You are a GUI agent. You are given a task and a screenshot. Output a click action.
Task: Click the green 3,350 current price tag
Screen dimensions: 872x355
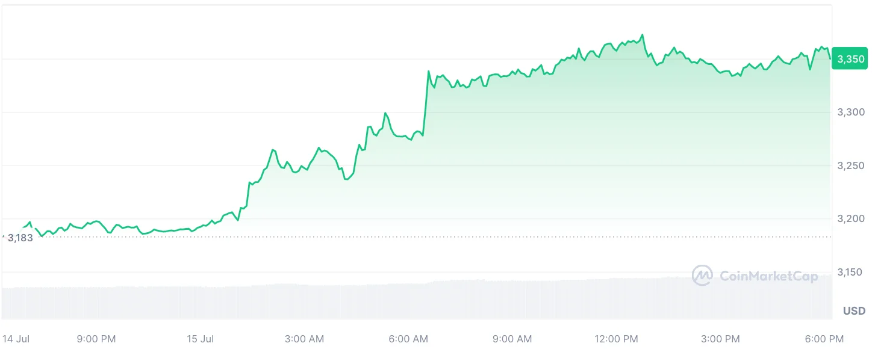click(x=850, y=59)
